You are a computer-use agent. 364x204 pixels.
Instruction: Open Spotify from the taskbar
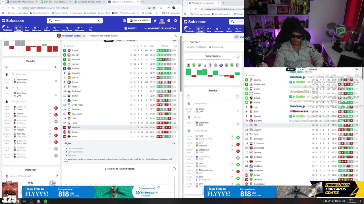tap(45, 201)
